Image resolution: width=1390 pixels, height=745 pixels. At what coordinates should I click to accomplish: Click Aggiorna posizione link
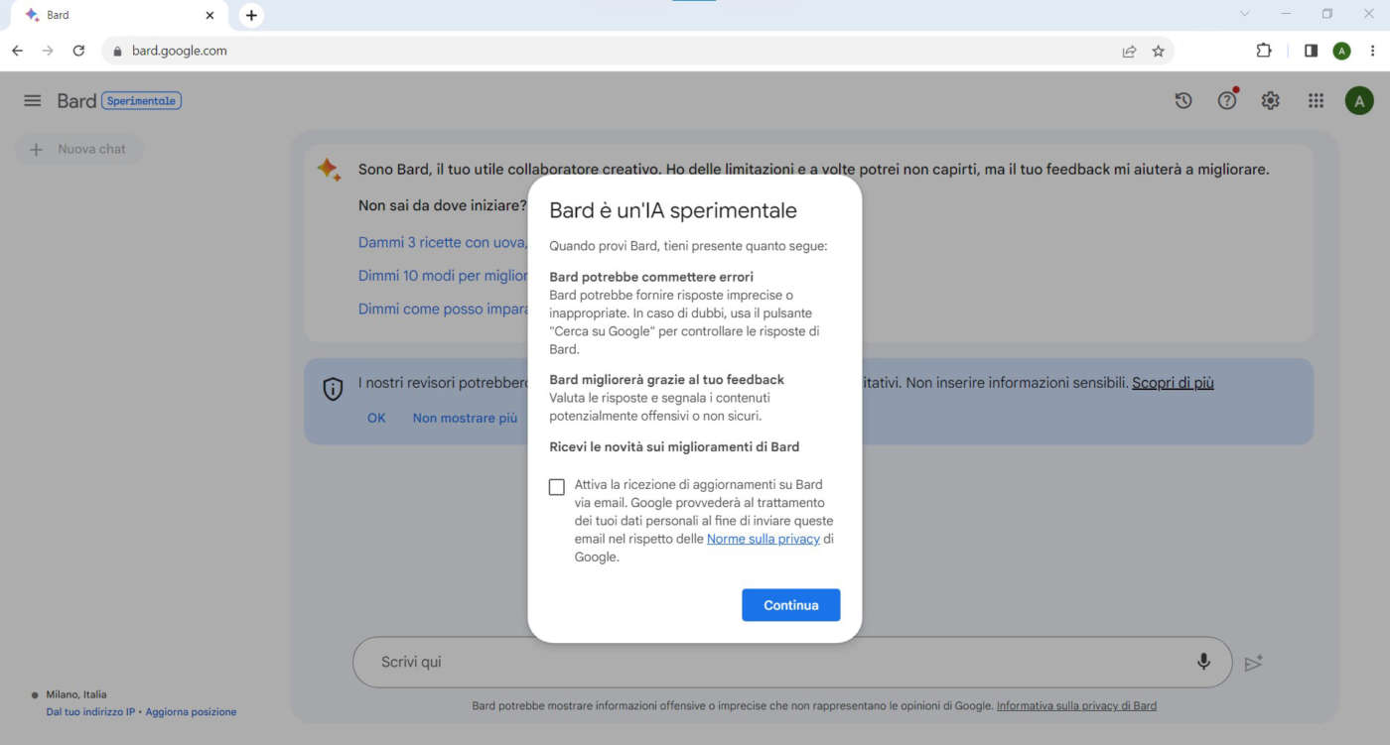[x=191, y=712]
